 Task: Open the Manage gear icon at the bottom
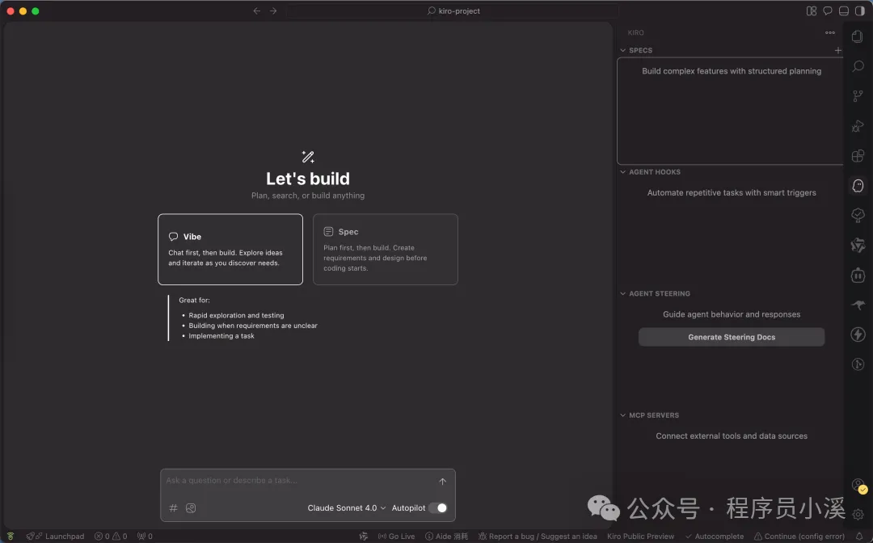tap(858, 515)
